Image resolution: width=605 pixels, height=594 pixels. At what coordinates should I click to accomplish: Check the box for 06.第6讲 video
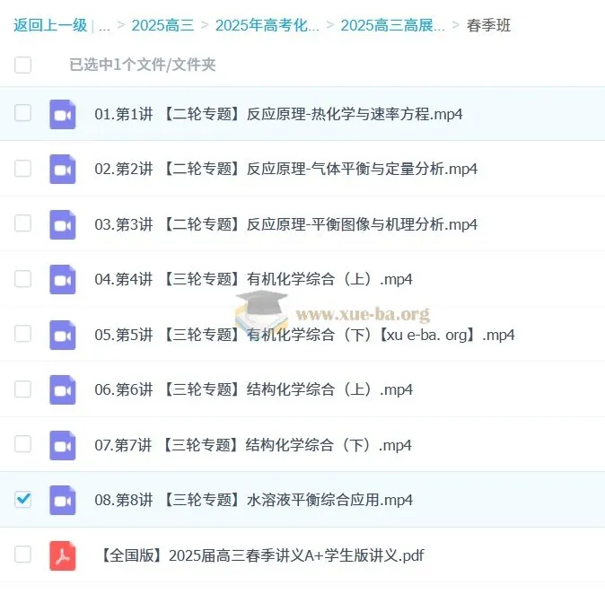(x=22, y=389)
